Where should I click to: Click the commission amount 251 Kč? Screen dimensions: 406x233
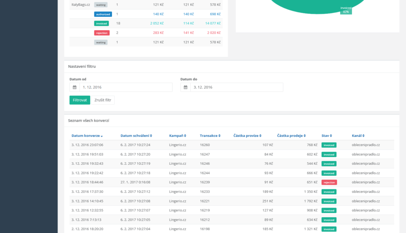267,201
